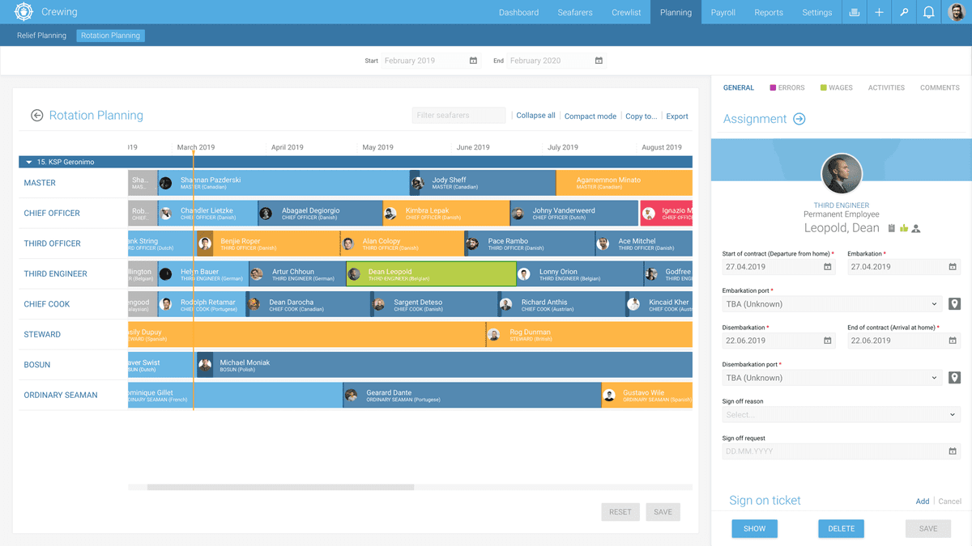The image size is (972, 546).
Task: Collapse the 15. KSP Geronimo vessel group
Action: click(30, 162)
